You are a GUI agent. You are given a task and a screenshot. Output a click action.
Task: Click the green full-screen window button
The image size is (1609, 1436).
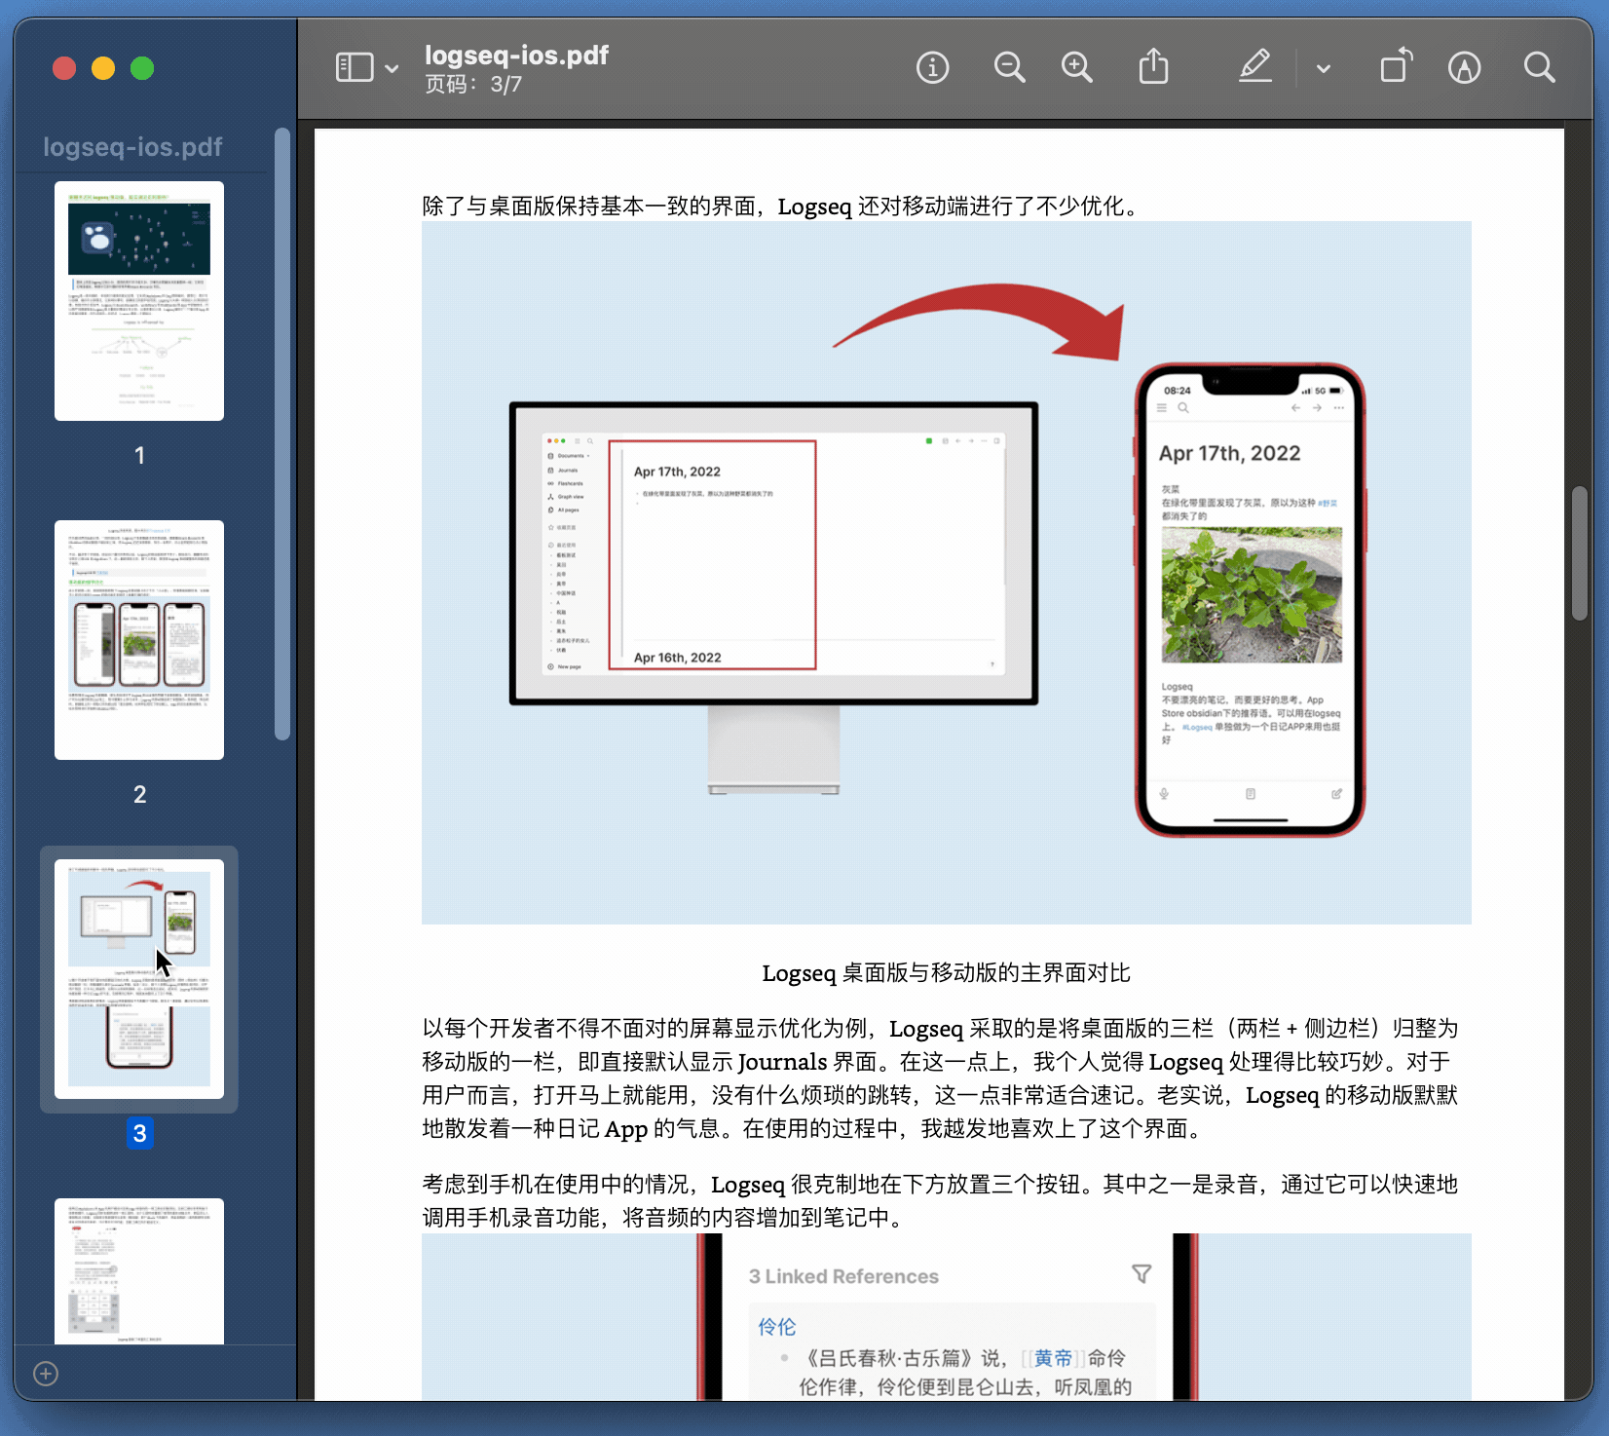click(x=142, y=68)
